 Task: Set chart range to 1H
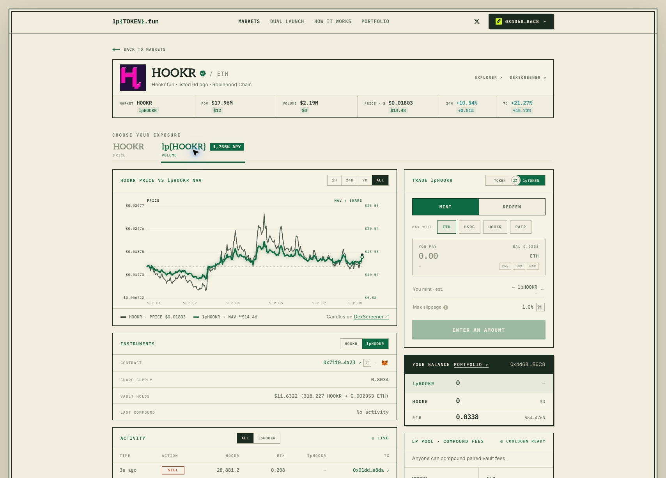point(334,180)
